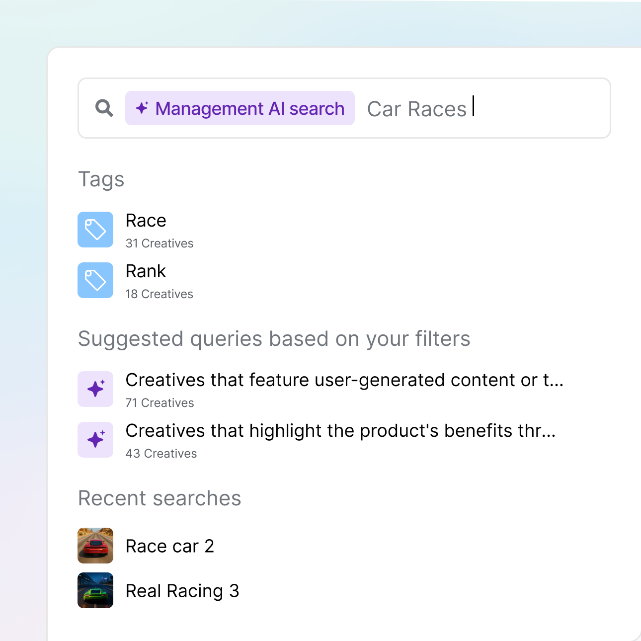The height and width of the screenshot is (641, 641).
Task: Click the 43 Creatives count
Action: pos(161,454)
